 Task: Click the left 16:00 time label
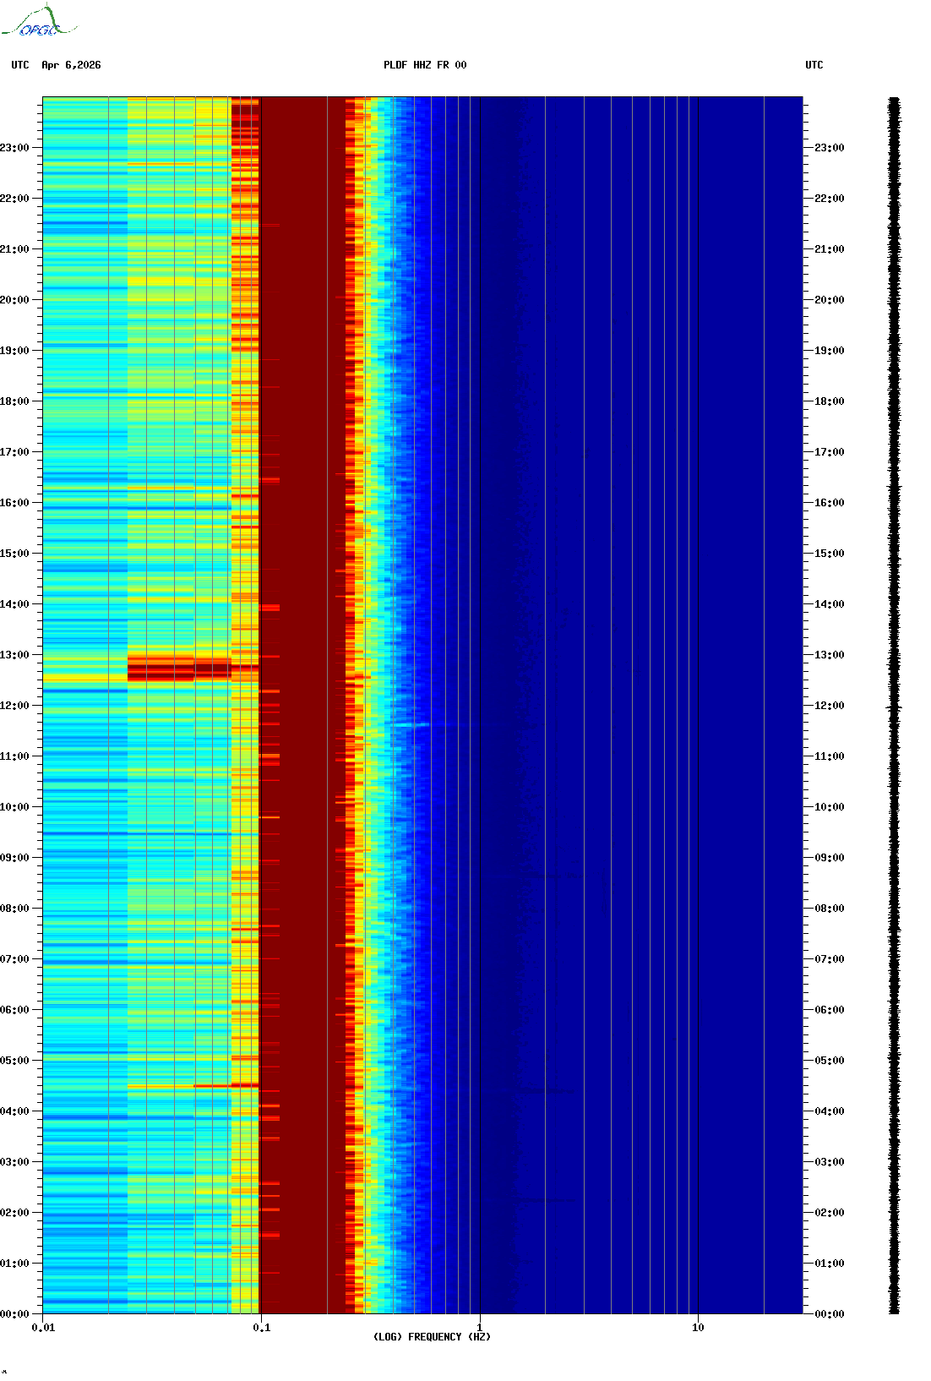click(14, 503)
